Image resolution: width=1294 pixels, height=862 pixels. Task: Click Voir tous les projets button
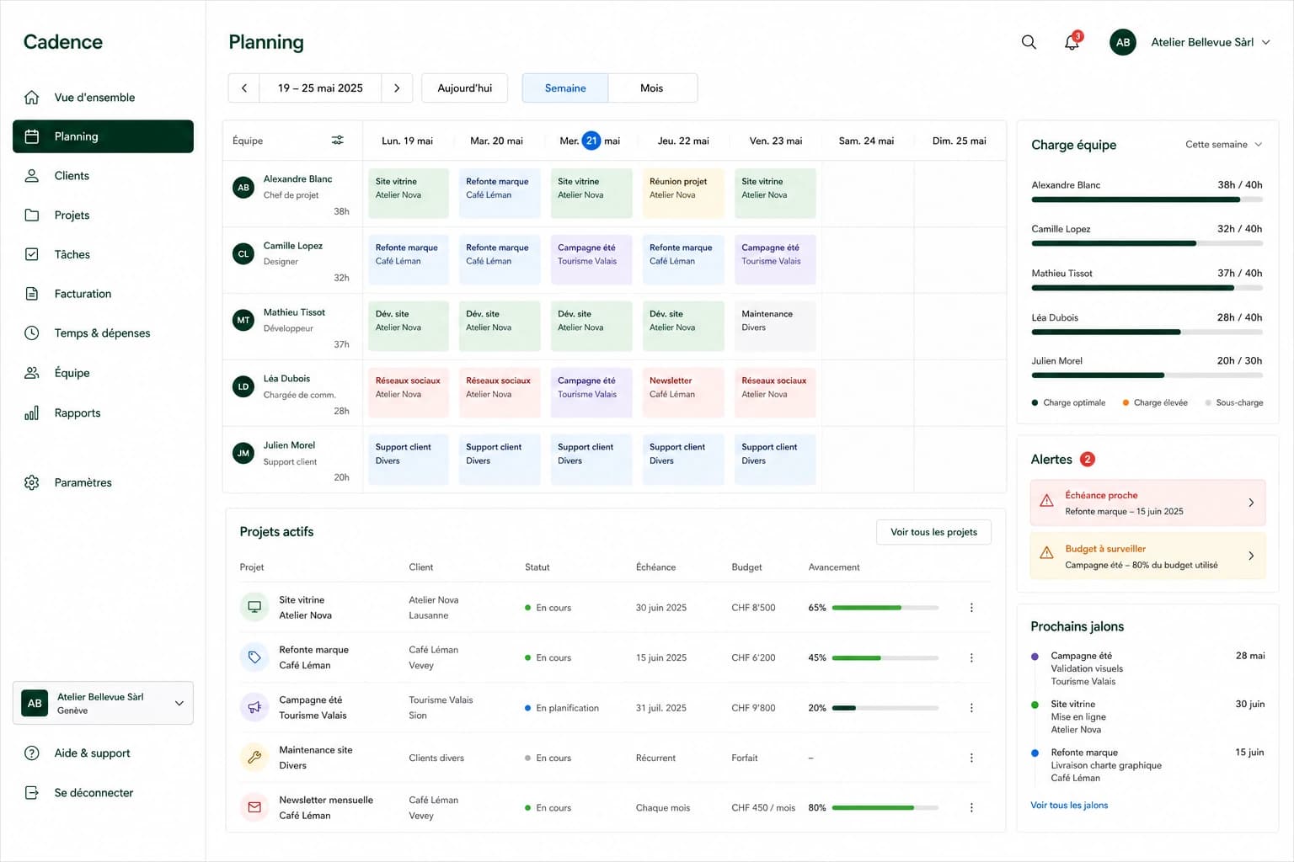coord(933,532)
